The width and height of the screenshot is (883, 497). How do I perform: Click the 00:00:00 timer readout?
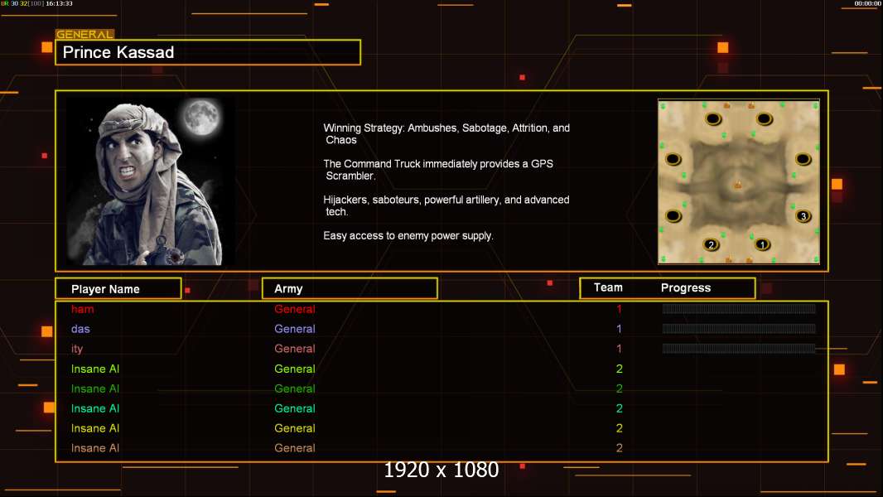[x=867, y=3]
